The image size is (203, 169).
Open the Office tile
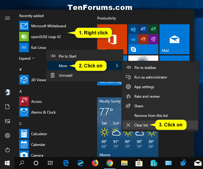point(112,39)
